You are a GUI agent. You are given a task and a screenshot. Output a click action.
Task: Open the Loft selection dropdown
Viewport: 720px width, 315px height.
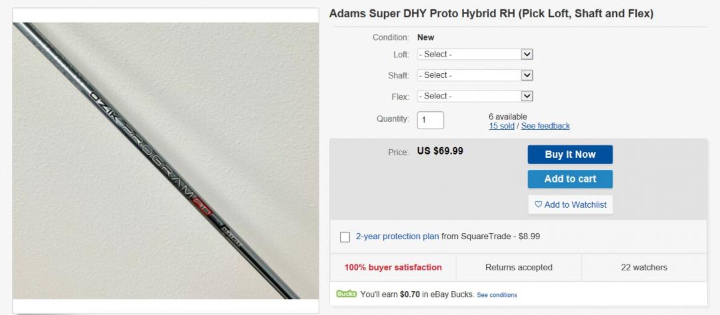(x=475, y=55)
